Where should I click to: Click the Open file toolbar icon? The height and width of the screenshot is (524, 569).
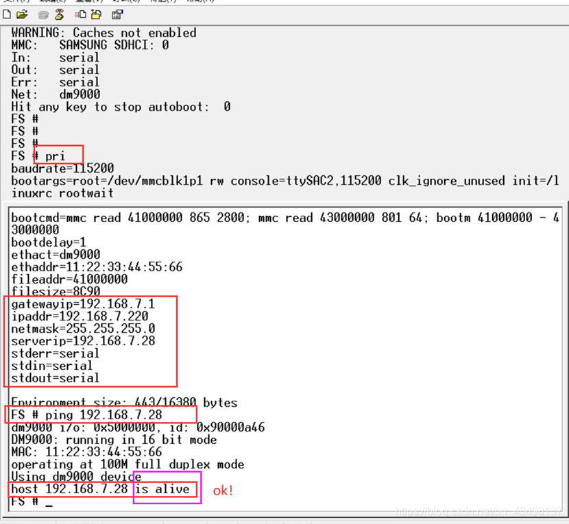[22, 14]
